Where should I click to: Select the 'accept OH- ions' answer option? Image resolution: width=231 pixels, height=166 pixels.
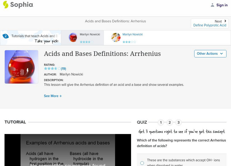[142, 163]
